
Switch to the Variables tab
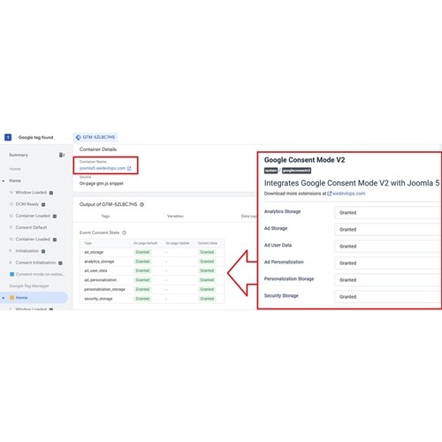click(175, 217)
